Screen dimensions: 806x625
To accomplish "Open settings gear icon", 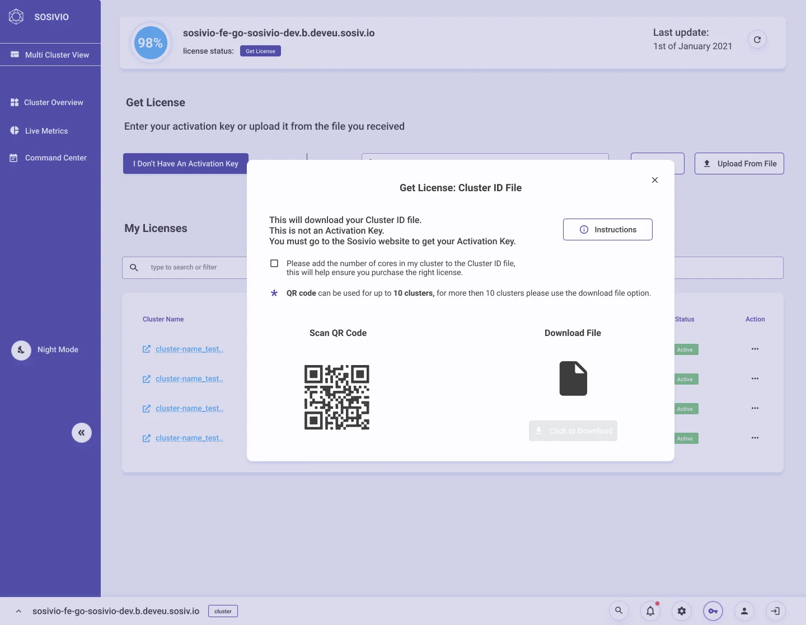I will point(682,611).
